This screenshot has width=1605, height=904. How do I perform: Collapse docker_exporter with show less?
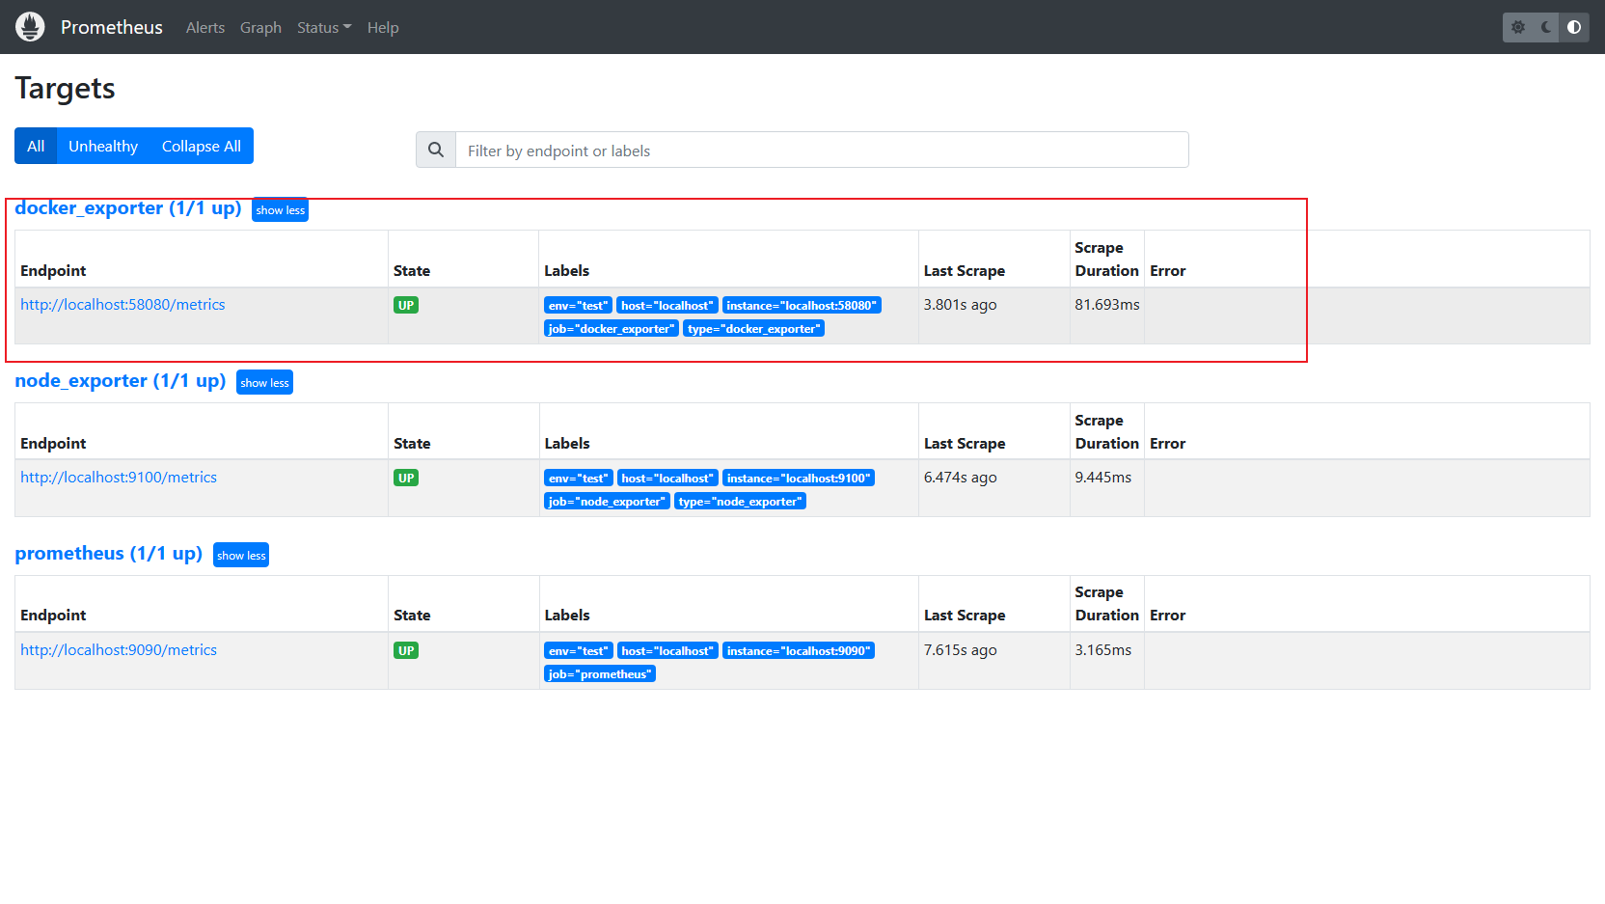pos(281,209)
